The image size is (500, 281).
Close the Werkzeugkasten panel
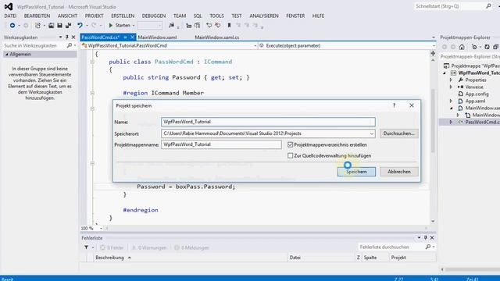point(73,37)
